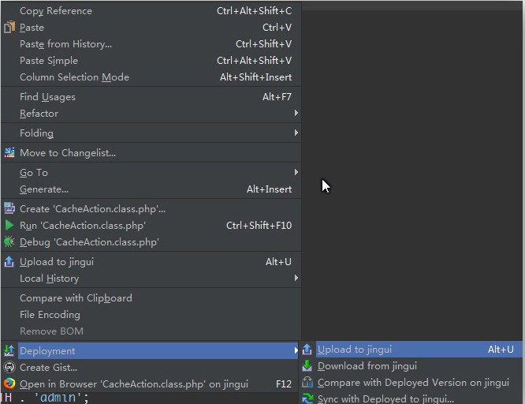The width and height of the screenshot is (525, 404).
Task: Toggle Column Selection Mode
Action: [74, 77]
